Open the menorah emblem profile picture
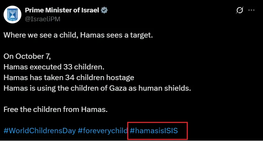 click(12, 15)
